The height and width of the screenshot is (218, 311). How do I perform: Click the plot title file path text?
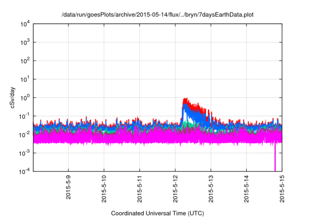pyautogui.click(x=157, y=15)
